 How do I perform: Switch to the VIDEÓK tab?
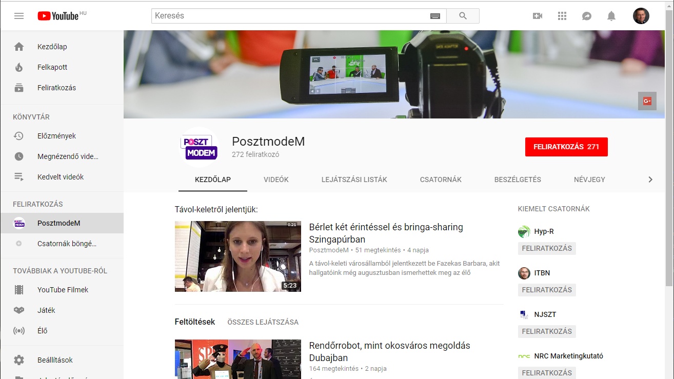pos(276,179)
